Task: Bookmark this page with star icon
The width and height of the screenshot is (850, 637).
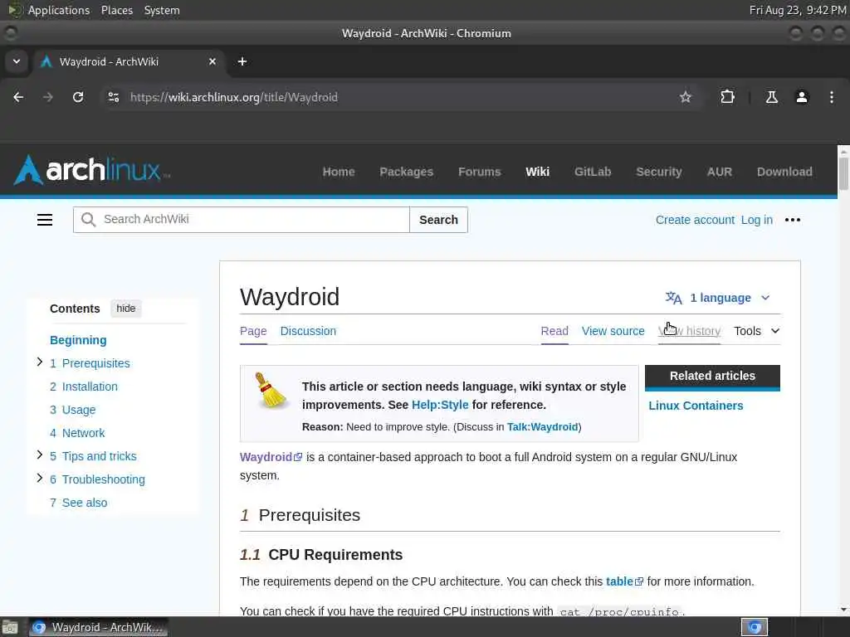Action: [x=685, y=97]
